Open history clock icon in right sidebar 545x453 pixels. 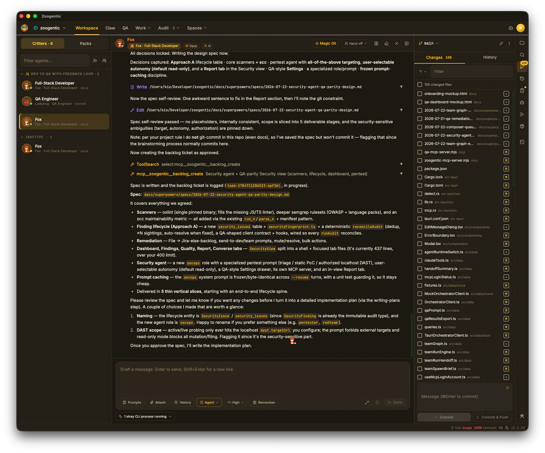(522, 79)
